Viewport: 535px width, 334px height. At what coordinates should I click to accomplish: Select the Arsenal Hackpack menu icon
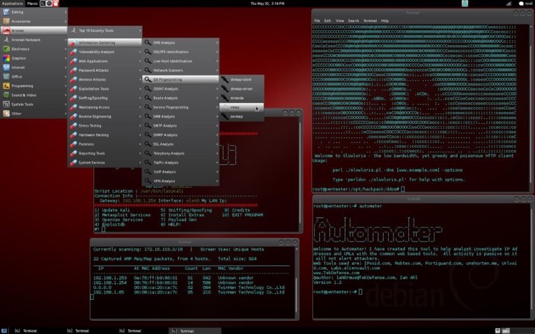[6, 40]
